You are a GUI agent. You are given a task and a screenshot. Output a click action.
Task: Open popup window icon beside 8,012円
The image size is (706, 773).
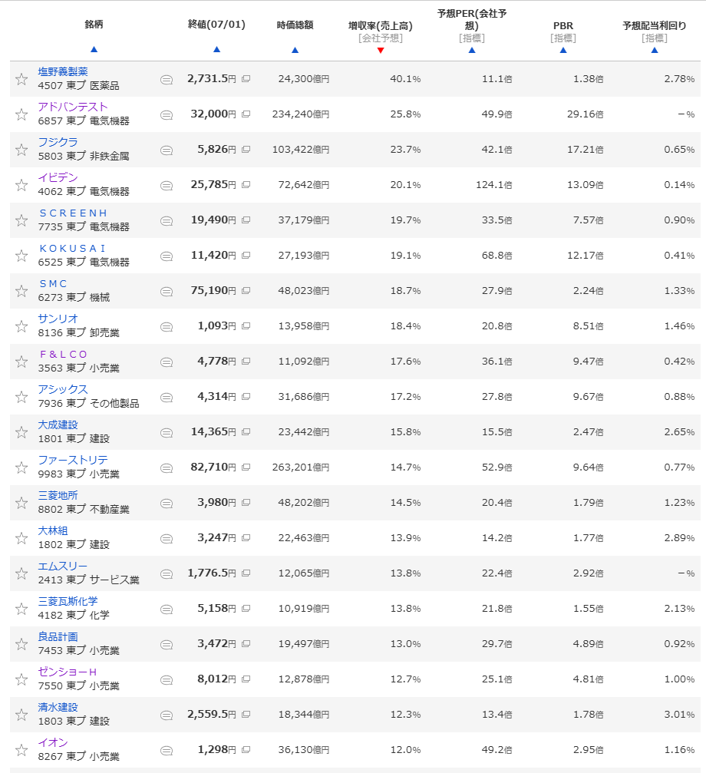point(246,679)
